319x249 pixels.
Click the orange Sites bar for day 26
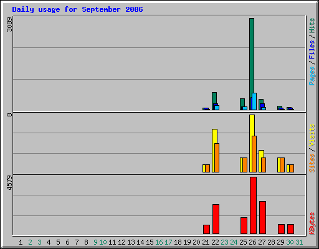pos(254,154)
